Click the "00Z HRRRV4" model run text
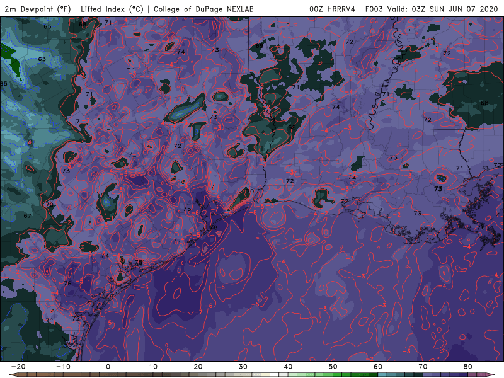Screen dimensions: 504x378 click(x=332, y=9)
